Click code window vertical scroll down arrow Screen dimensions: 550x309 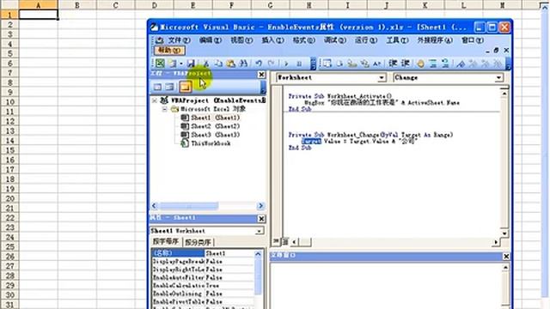[x=504, y=233]
